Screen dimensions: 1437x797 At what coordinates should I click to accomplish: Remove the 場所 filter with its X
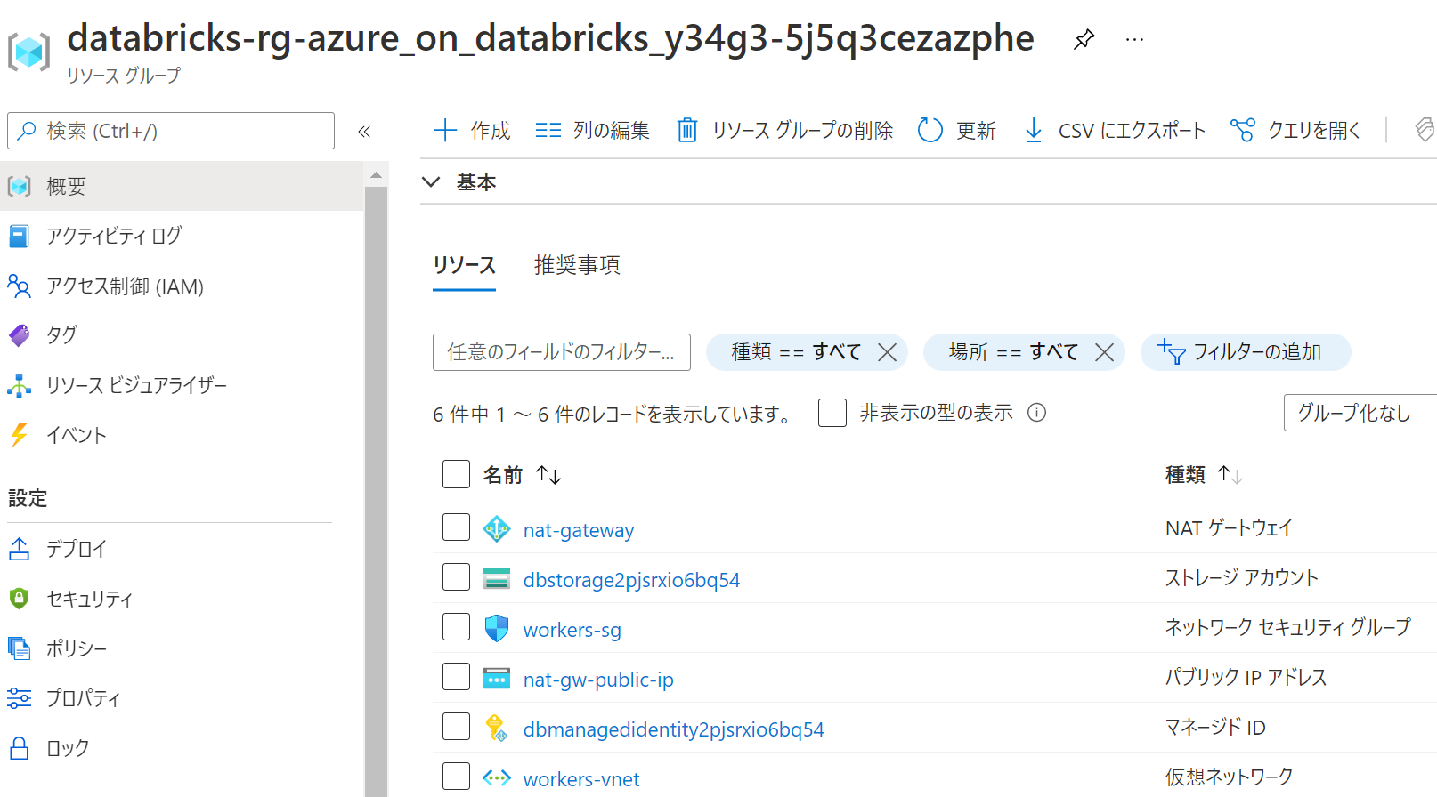(1104, 352)
